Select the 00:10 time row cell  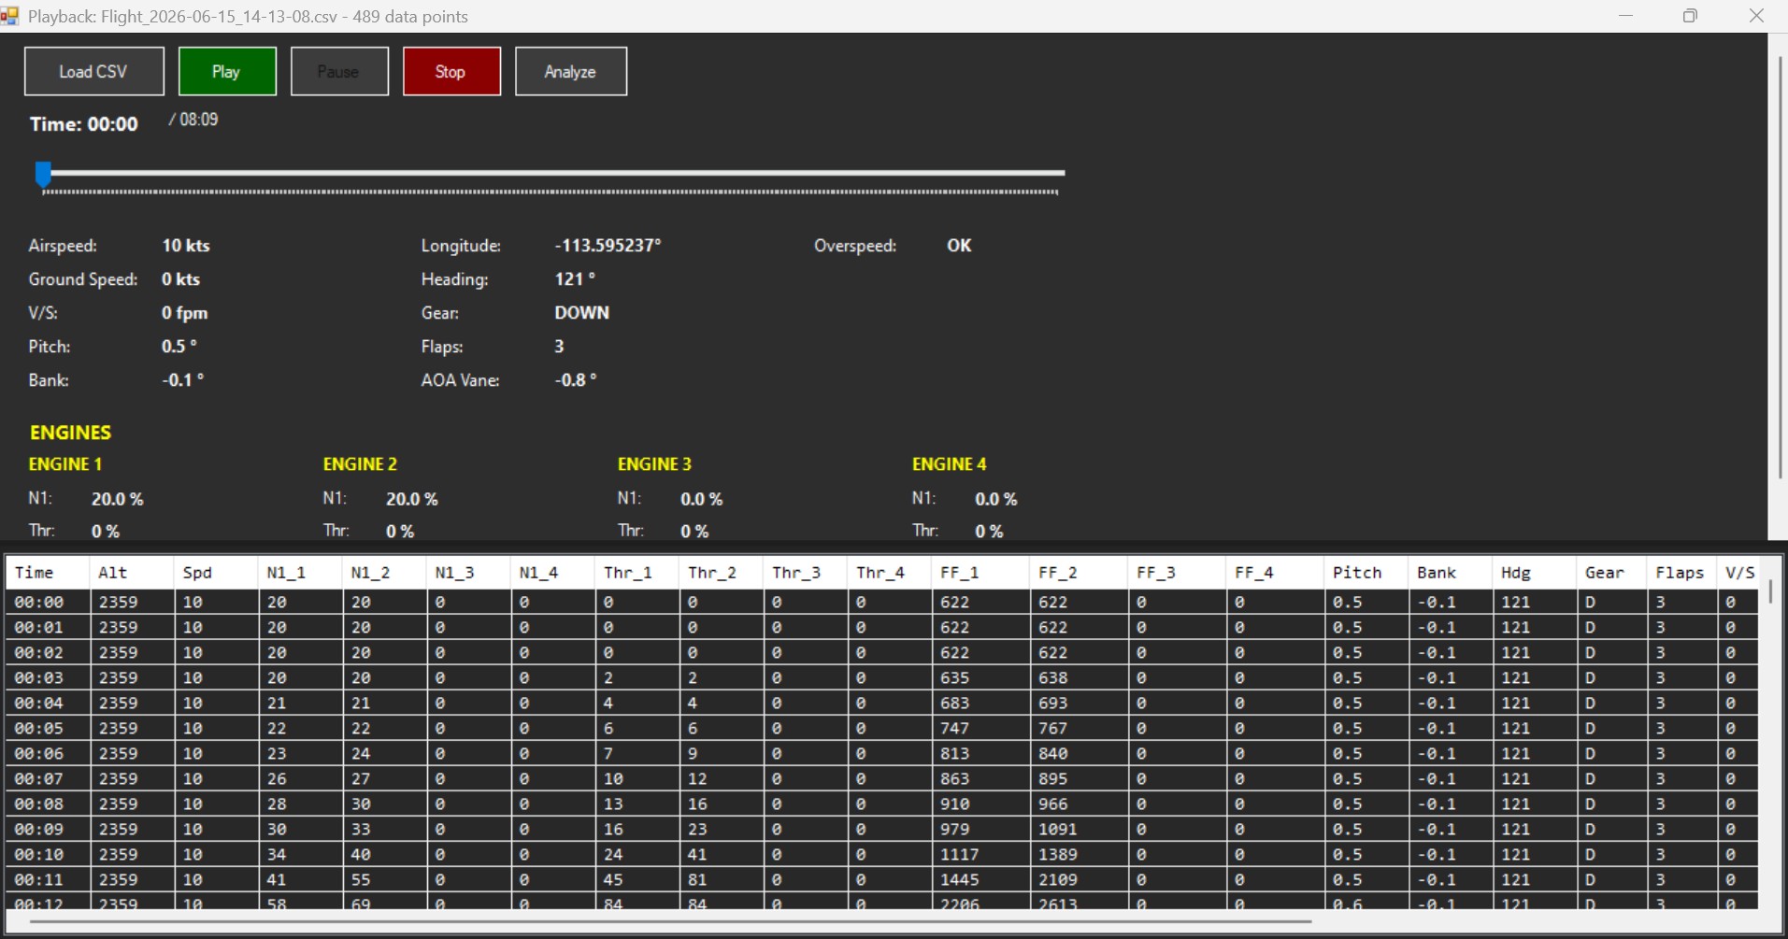(x=48, y=855)
